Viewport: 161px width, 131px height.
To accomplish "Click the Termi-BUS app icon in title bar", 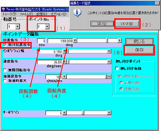I will tap(4, 9).
